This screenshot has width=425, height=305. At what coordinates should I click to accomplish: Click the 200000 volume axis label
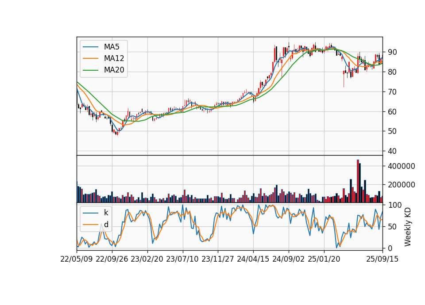click(x=402, y=185)
